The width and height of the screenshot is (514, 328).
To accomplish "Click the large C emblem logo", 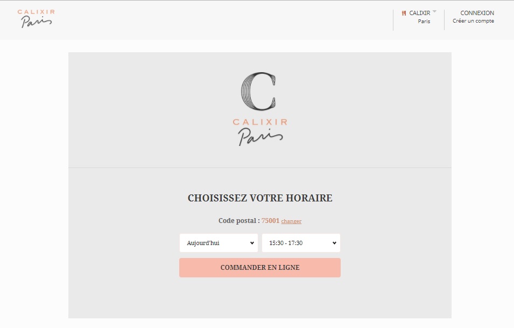I will tap(259, 91).
